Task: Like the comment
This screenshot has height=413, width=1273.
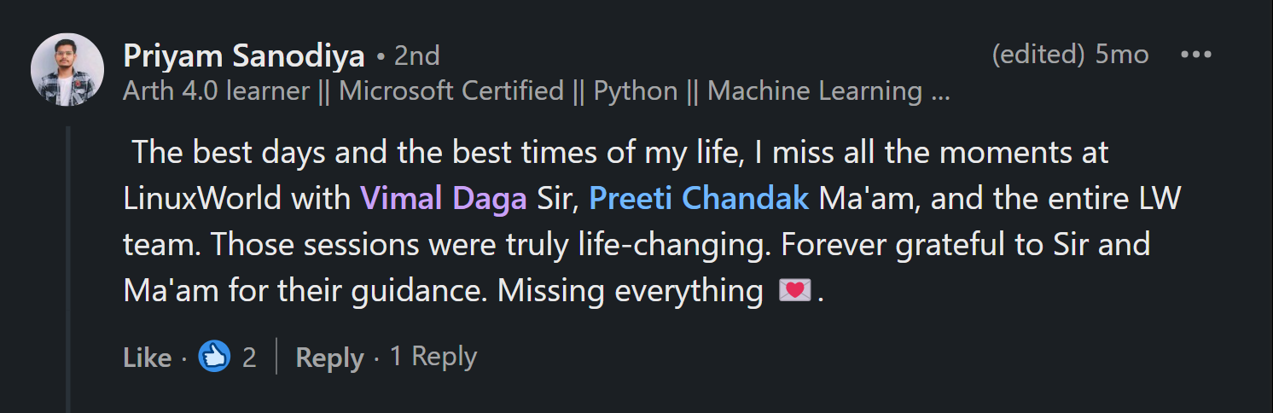Action: coord(147,358)
